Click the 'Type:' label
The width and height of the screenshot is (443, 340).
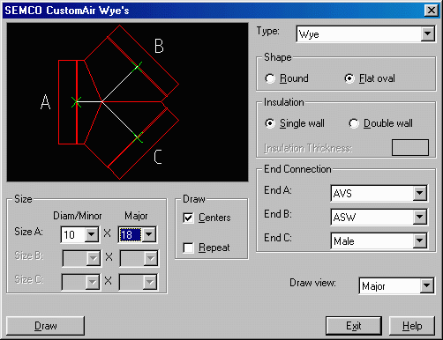click(267, 31)
